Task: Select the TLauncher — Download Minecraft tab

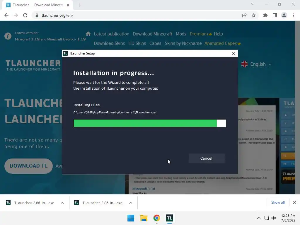Action: 37,5
